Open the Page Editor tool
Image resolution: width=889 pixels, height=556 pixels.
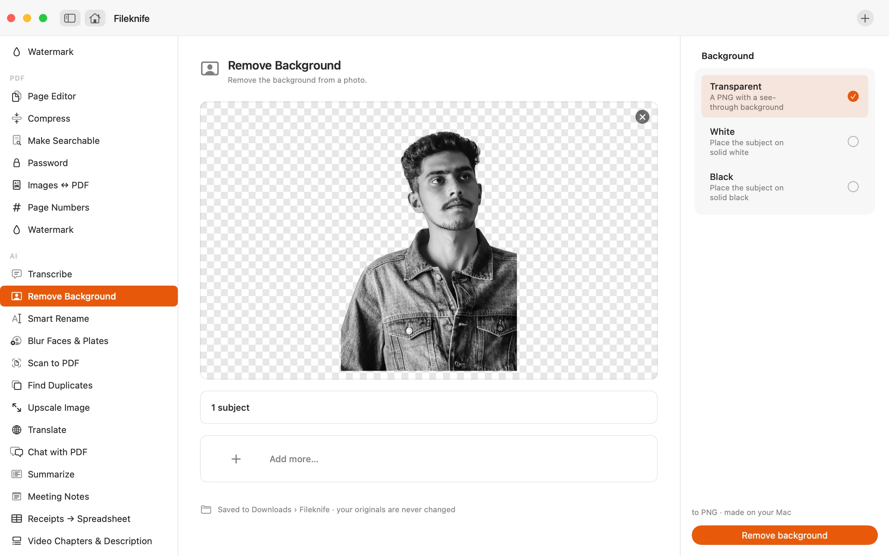89,96
